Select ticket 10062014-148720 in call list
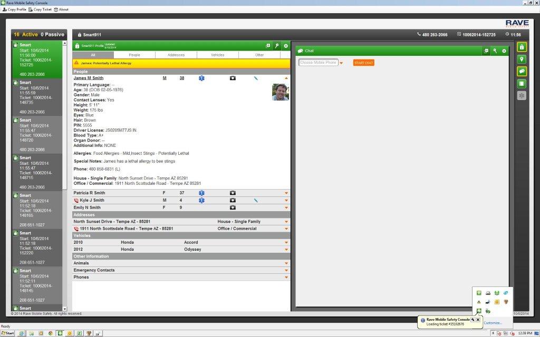Viewport: 540px width, 337px height. tap(37, 135)
